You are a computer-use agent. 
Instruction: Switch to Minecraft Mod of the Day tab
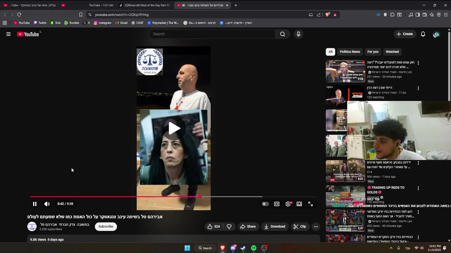(145, 5)
